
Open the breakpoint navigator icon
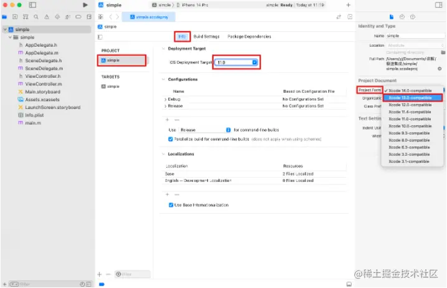point(78,17)
